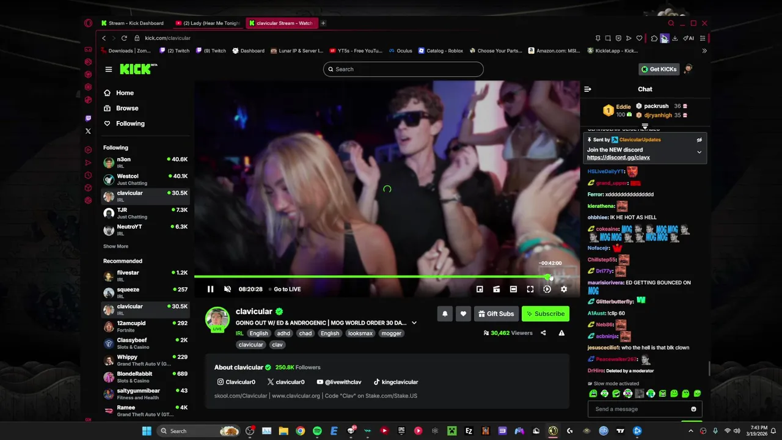
Task: Collapse pinned message chevron
Action: pyautogui.click(x=700, y=152)
